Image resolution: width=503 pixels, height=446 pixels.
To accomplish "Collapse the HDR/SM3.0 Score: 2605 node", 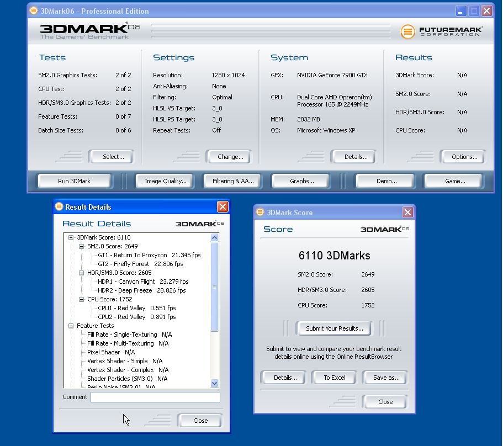I will (x=82, y=273).
